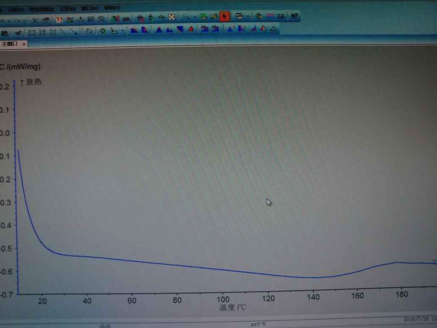The image size is (437, 328).
Task: Click the window layout icon
Action: (239, 17)
